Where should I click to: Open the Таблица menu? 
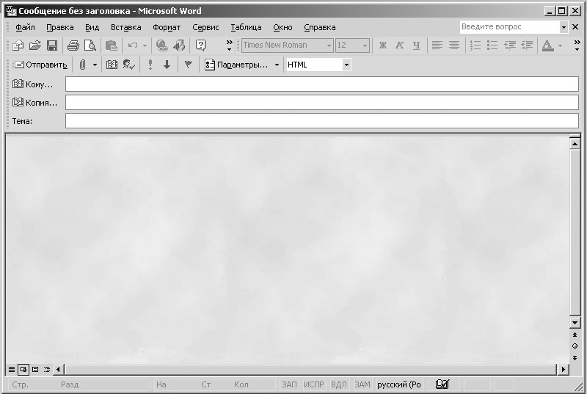coord(246,27)
